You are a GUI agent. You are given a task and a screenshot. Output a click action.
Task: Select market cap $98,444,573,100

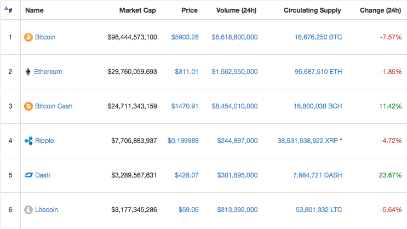[133, 37]
